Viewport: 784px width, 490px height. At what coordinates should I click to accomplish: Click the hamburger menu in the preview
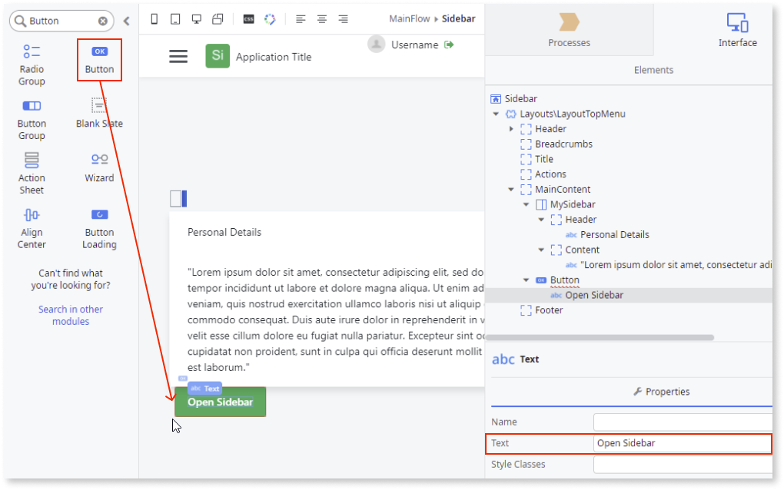click(178, 56)
